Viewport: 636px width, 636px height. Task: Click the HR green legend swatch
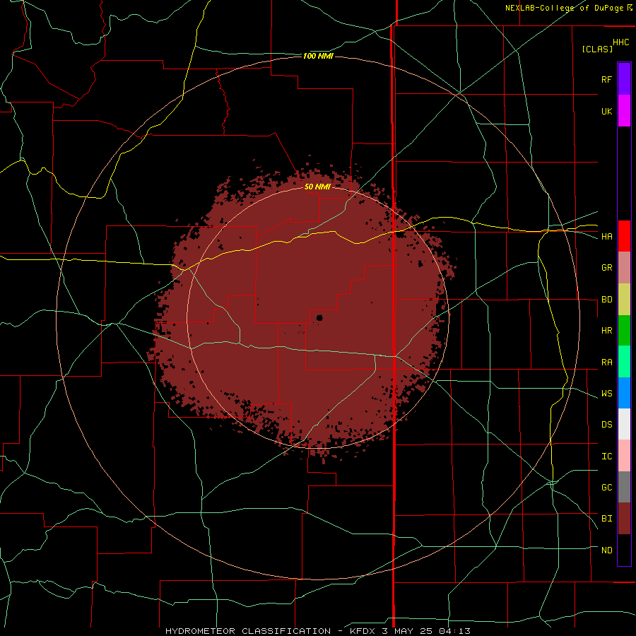pos(624,331)
